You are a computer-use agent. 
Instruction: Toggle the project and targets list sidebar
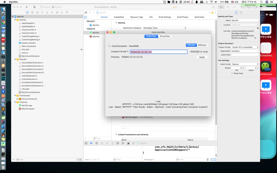pyautogui.click(x=86, y=17)
